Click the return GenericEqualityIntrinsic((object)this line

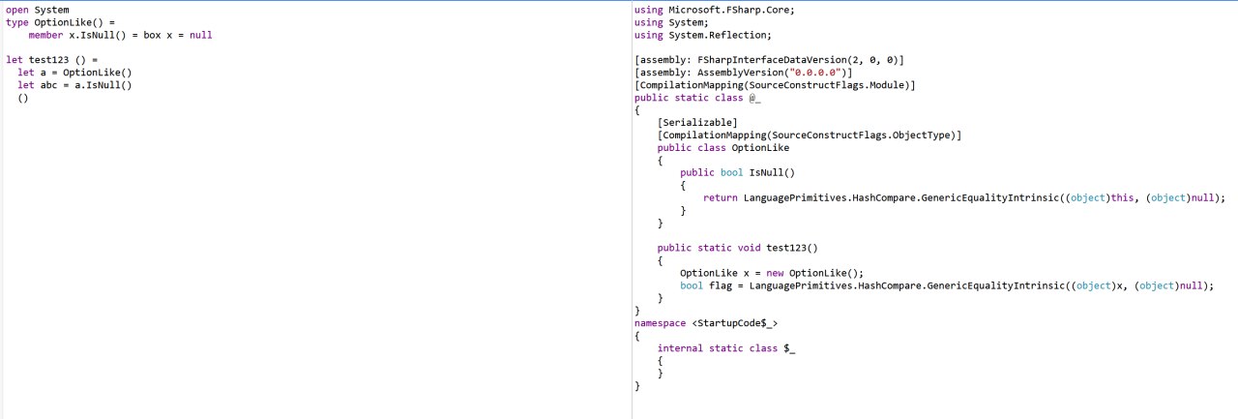tap(964, 198)
